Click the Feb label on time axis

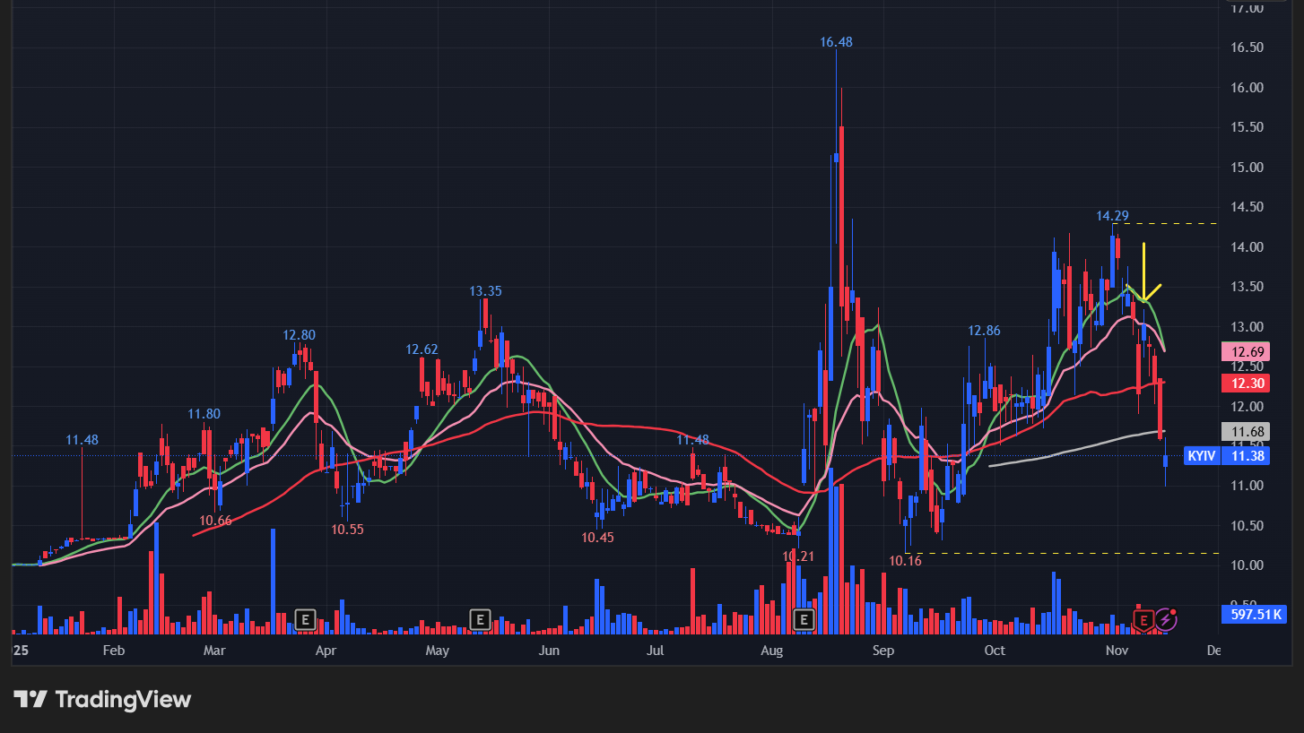[113, 650]
